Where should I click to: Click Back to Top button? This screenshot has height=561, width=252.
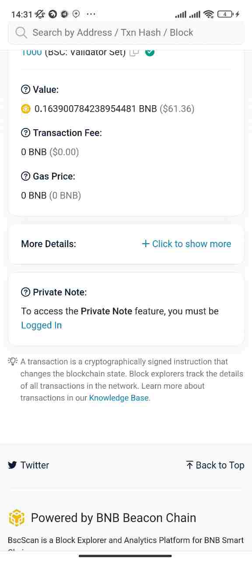pyautogui.click(x=215, y=465)
